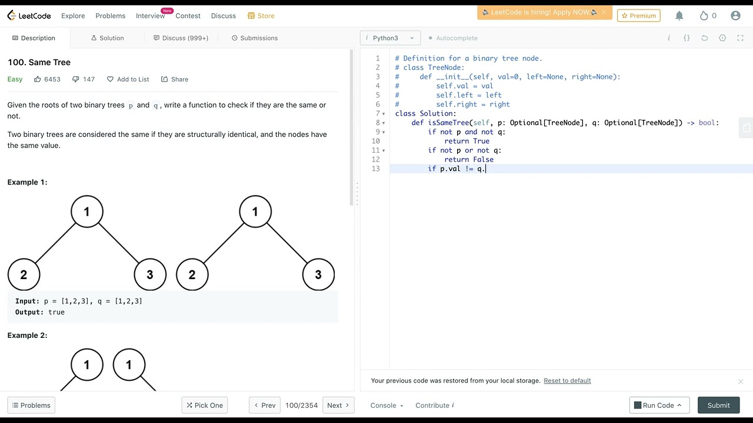The image size is (753, 423).
Task: Add problem to a list
Action: (x=128, y=79)
